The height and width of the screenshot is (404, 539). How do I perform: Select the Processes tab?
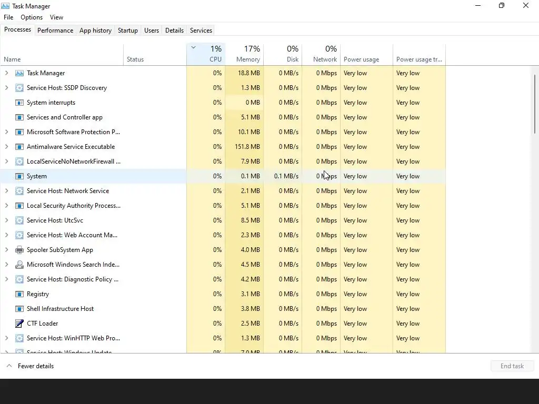pyautogui.click(x=17, y=29)
